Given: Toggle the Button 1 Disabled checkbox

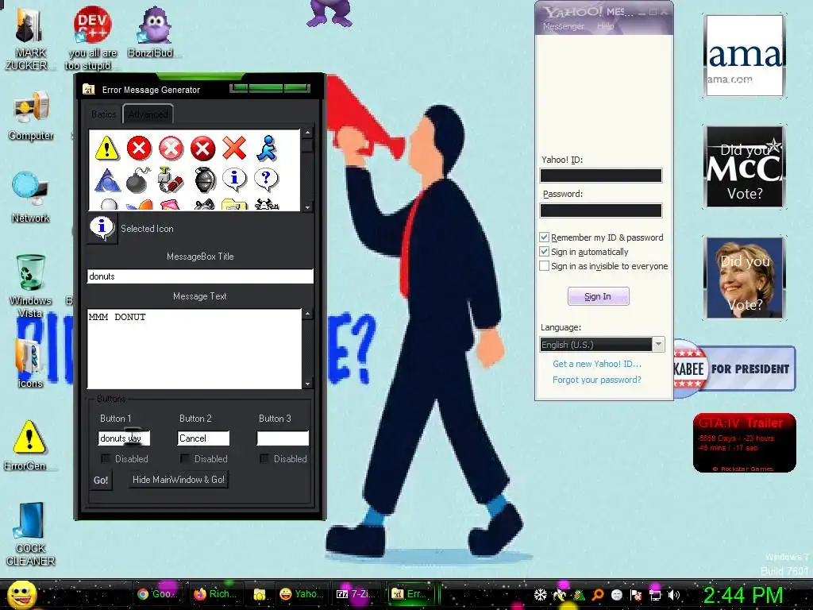Looking at the screenshot, I should click(106, 458).
